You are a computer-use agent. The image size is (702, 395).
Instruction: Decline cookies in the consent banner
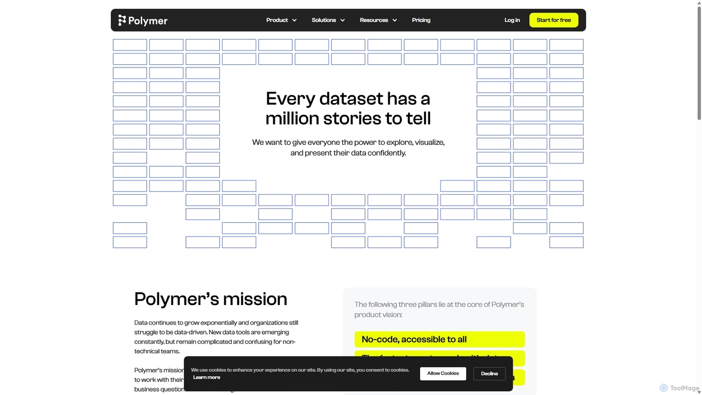(490, 374)
